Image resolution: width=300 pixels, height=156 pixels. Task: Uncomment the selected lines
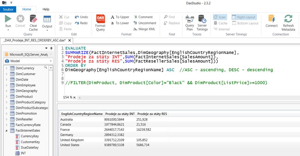145,23
